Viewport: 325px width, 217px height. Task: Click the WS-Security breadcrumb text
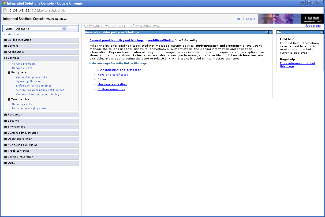pos(188,40)
